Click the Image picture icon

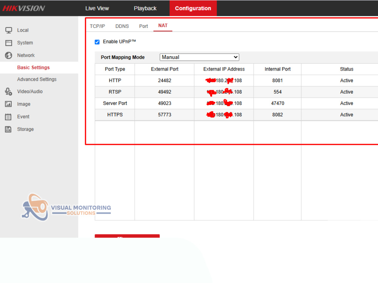click(x=8, y=104)
